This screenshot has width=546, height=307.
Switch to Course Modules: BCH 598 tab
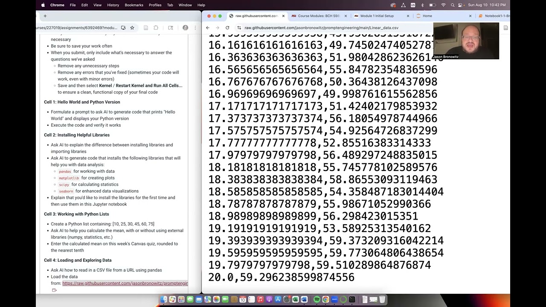tap(319, 16)
